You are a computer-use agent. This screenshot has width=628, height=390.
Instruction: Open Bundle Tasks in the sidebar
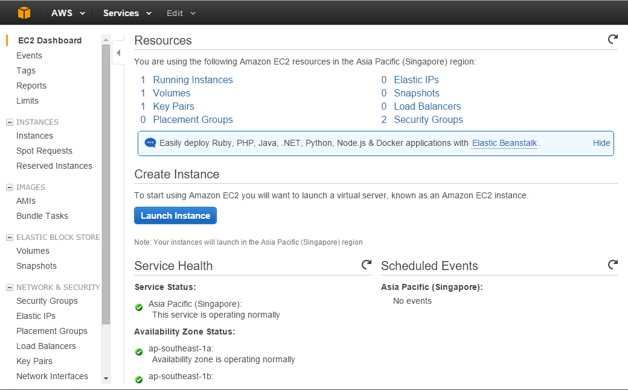pyautogui.click(x=42, y=216)
